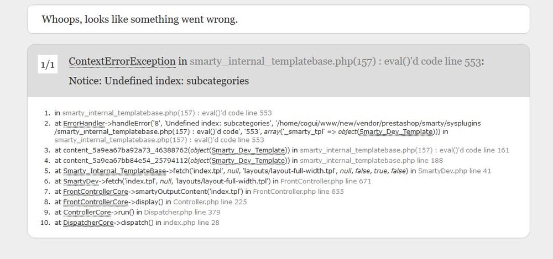Click the "Whoops, looks like something went wrong" heading
The image size is (553, 259).
pos(139,19)
